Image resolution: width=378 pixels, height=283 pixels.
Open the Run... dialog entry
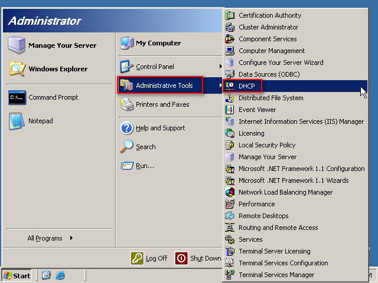(x=170, y=166)
